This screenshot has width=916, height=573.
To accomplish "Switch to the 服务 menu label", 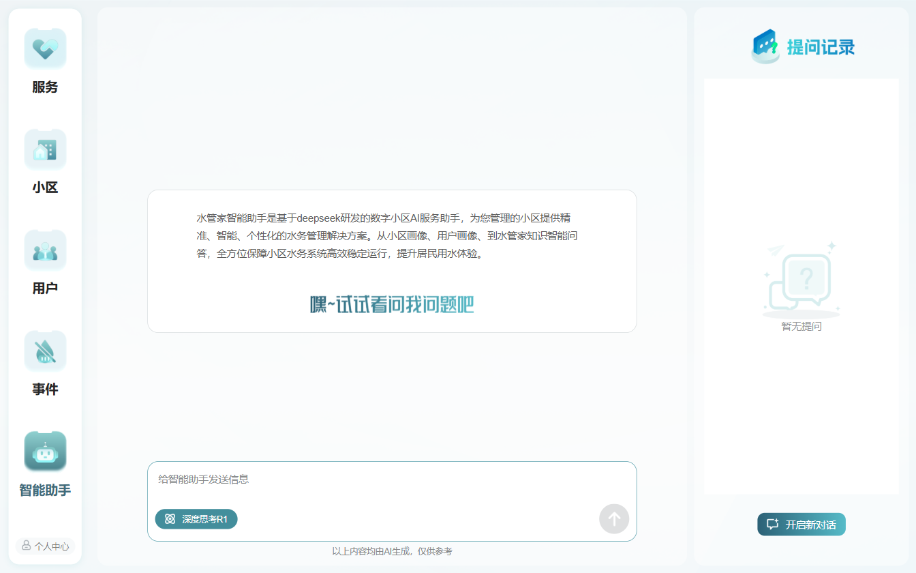I will 45,87.
